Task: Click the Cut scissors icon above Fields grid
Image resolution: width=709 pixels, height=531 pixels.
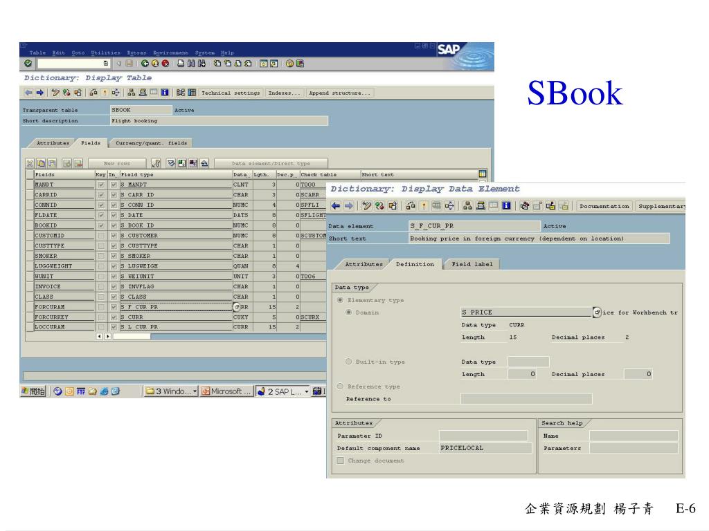Action: point(30,163)
